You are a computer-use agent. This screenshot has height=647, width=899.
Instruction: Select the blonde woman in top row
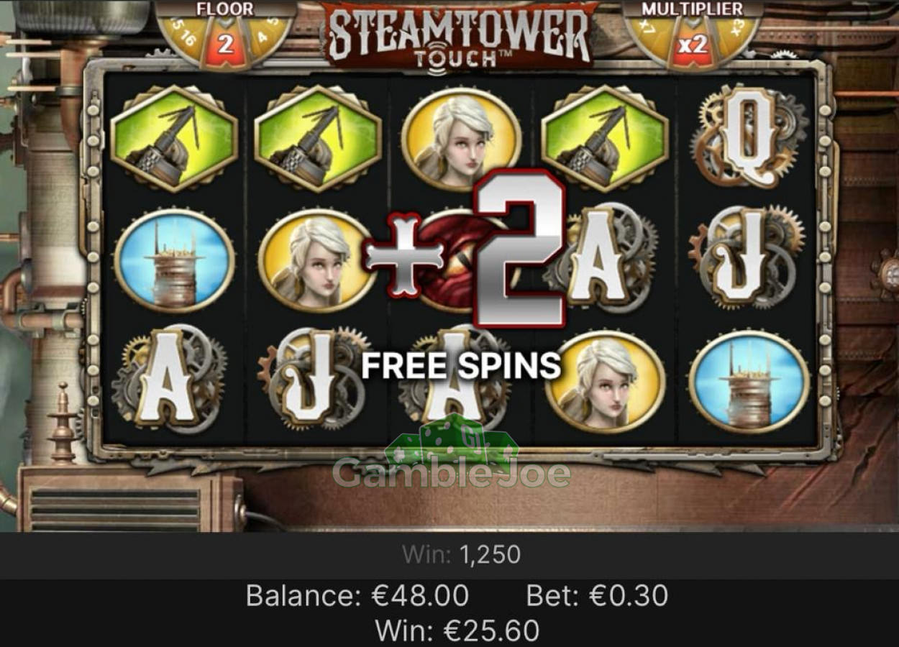pos(461,139)
